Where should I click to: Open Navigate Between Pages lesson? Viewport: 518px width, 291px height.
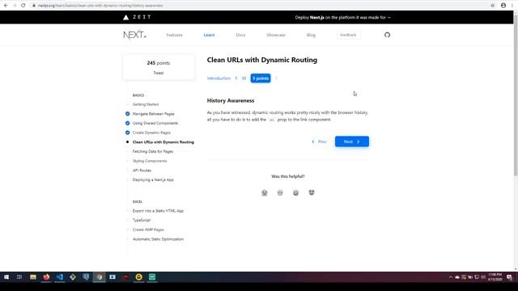click(154, 114)
